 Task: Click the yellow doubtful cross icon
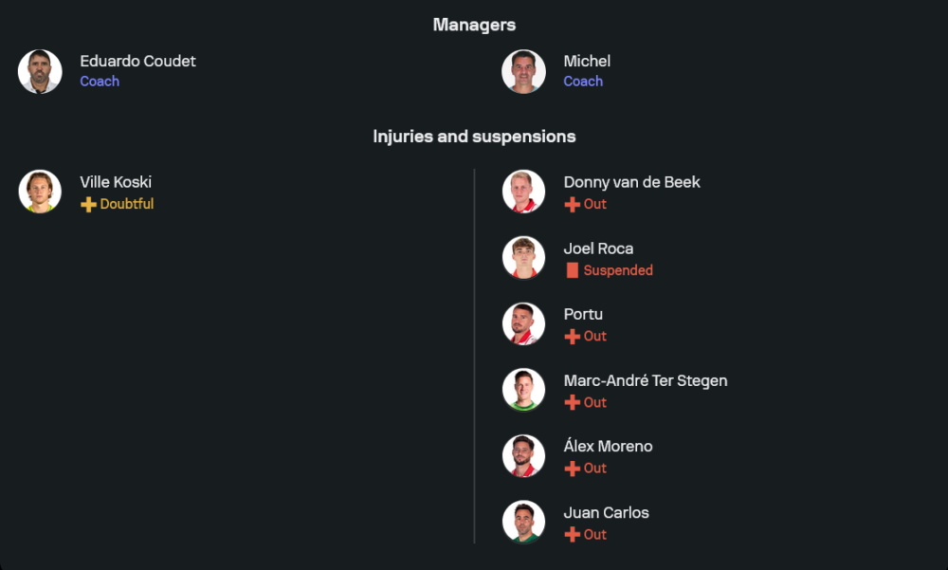tap(88, 205)
